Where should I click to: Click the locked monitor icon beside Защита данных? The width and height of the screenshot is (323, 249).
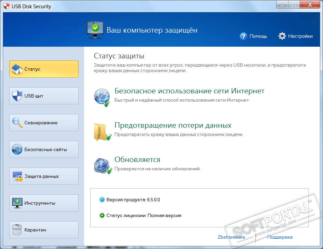(17, 176)
